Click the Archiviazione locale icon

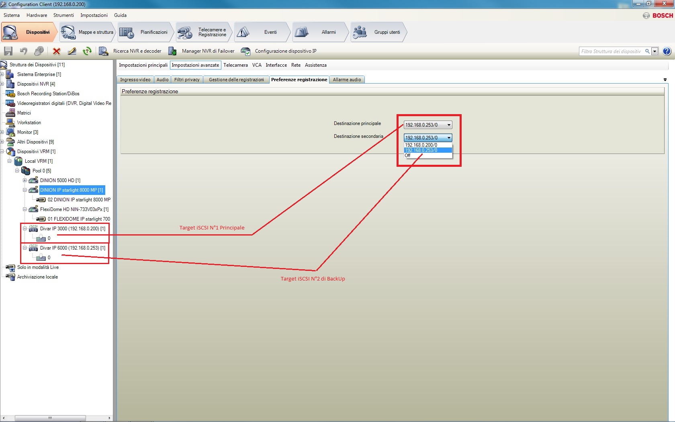10,277
